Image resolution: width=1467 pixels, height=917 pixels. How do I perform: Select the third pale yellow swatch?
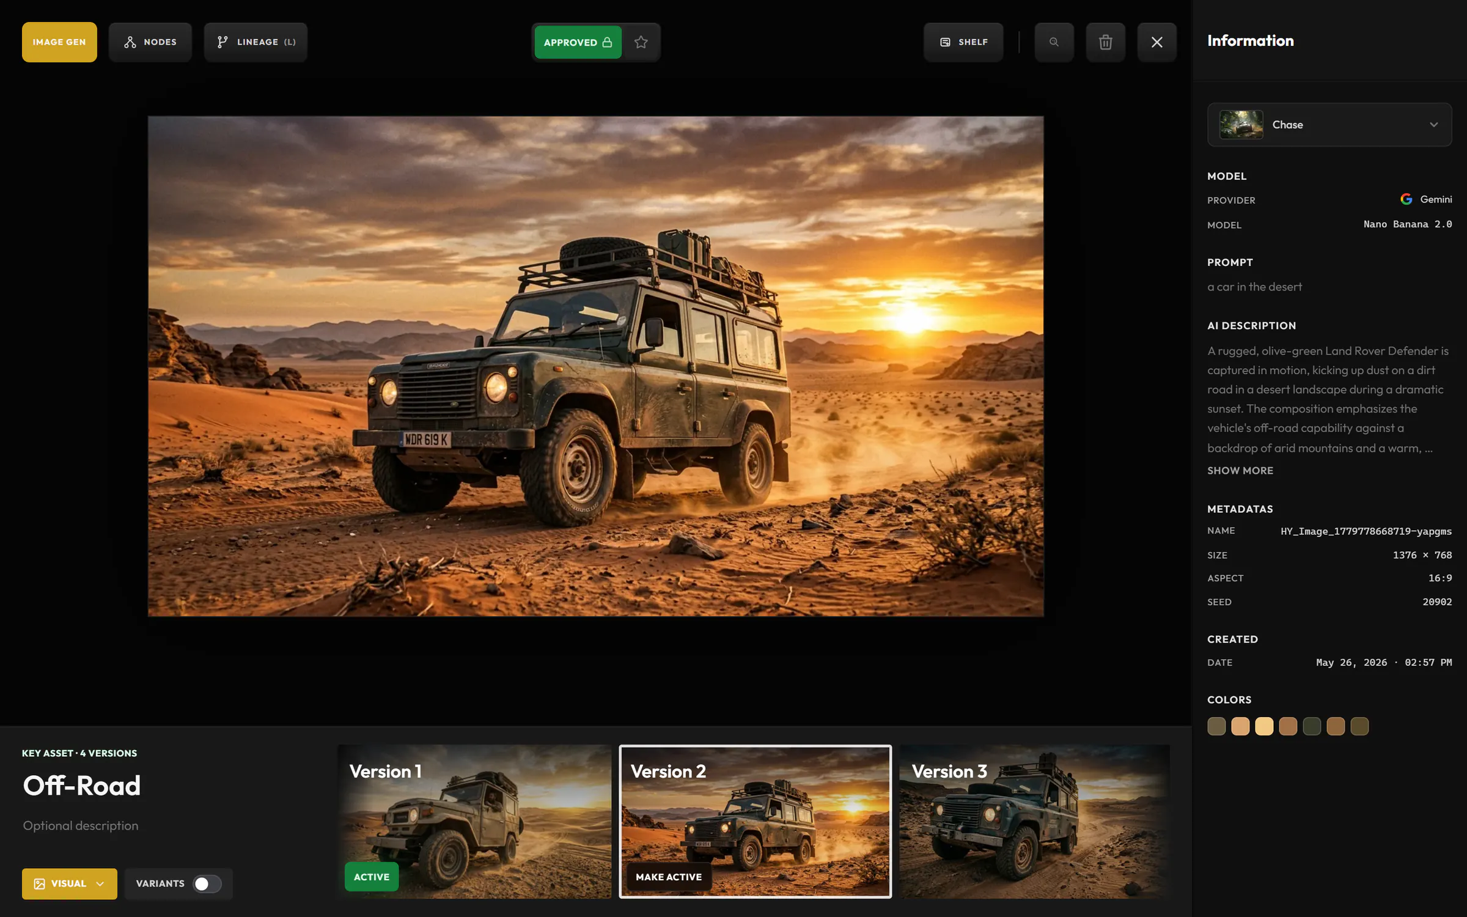pyautogui.click(x=1264, y=726)
